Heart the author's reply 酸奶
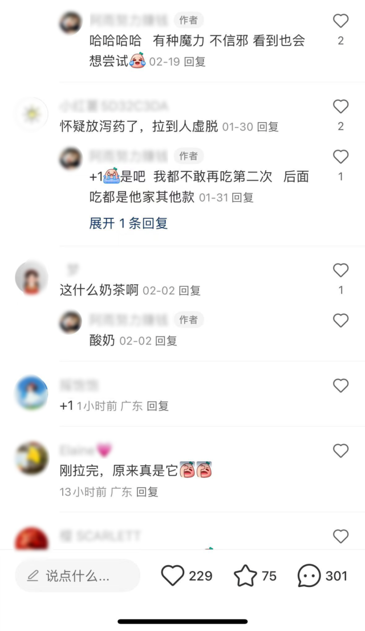This screenshot has width=365, height=631. pyautogui.click(x=340, y=320)
